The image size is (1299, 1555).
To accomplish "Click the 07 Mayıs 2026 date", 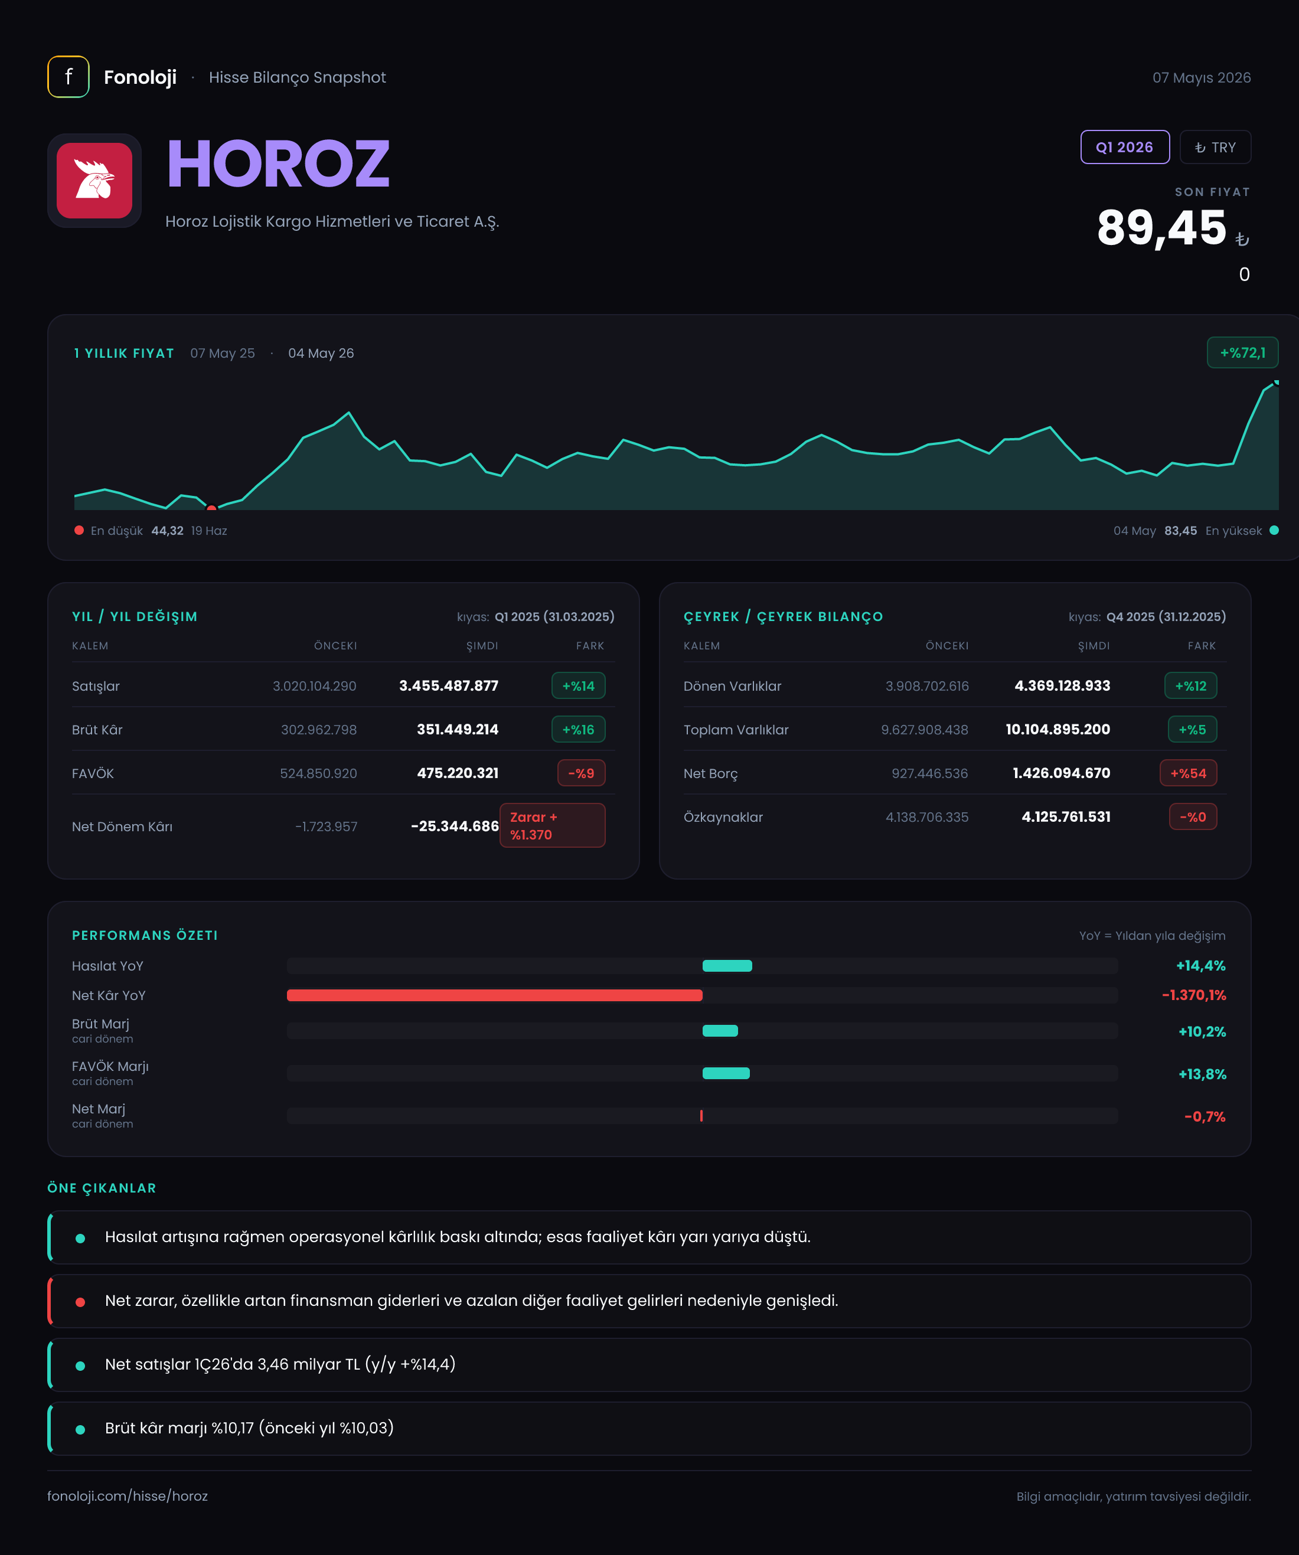I will pos(1201,78).
